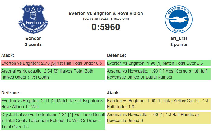This screenshot has height=139, width=212.
Task: Click the Halves Total Both Halves Under bet
Action: pyautogui.click(x=53, y=74)
